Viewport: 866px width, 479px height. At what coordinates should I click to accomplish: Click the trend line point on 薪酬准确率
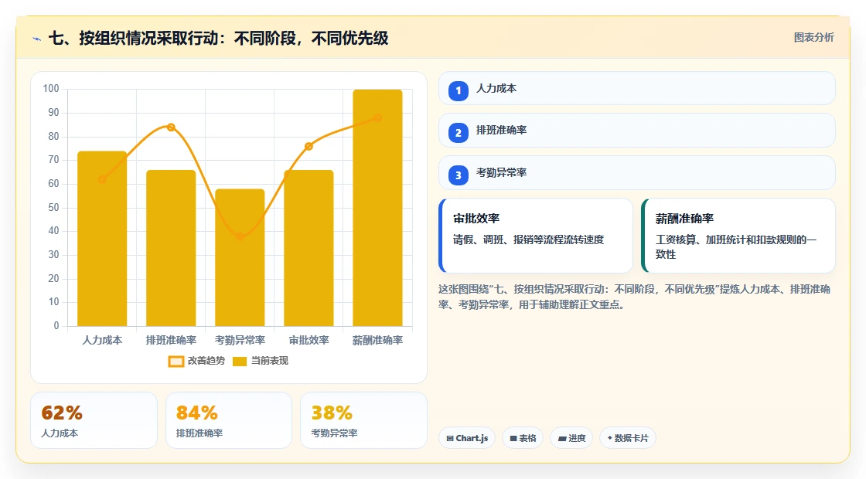378,118
